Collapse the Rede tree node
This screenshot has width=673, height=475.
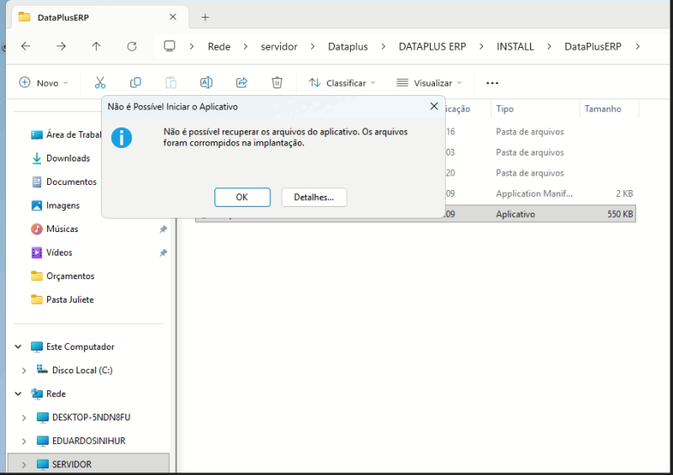point(18,394)
